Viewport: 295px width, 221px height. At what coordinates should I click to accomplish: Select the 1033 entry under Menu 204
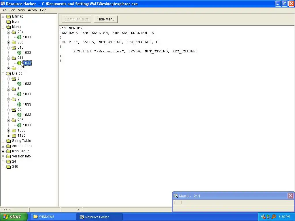[27, 37]
